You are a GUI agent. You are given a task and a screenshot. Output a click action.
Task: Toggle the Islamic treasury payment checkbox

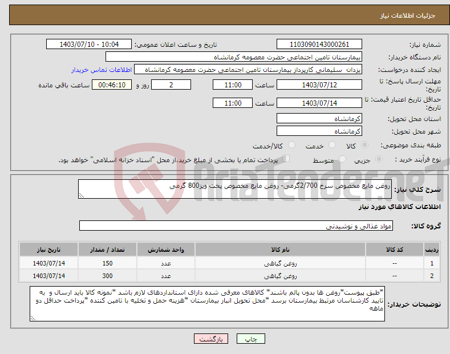(286, 159)
